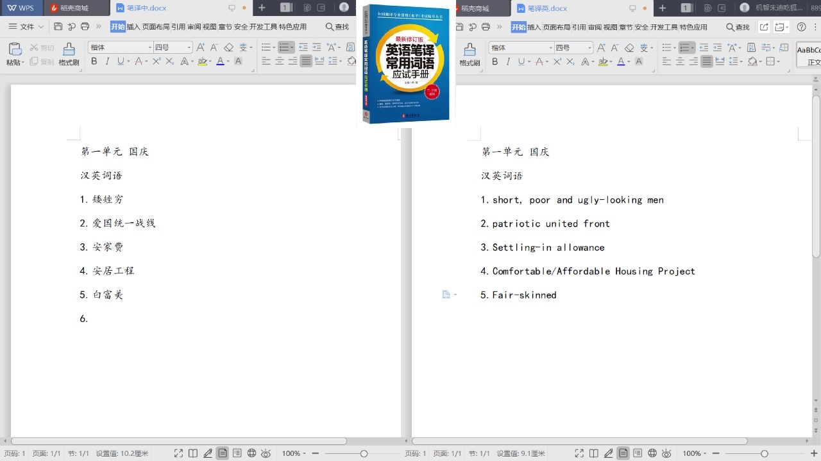Click WPS home button

tap(21, 8)
